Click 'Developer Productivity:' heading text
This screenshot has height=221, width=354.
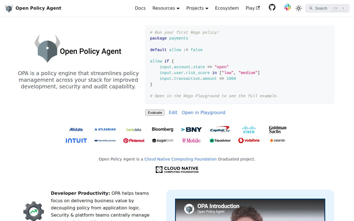click(x=80, y=193)
